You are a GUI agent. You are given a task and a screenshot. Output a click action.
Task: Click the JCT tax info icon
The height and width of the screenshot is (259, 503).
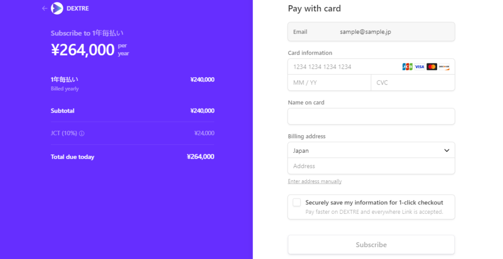click(82, 133)
